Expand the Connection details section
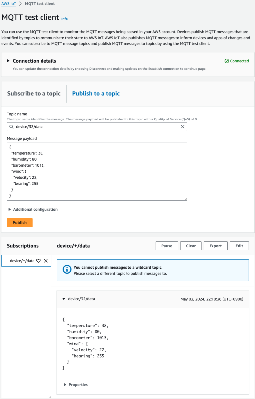This screenshot has height=399, width=255. 8,61
